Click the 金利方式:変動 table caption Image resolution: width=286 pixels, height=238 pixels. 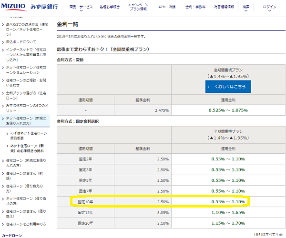[x=70, y=60]
